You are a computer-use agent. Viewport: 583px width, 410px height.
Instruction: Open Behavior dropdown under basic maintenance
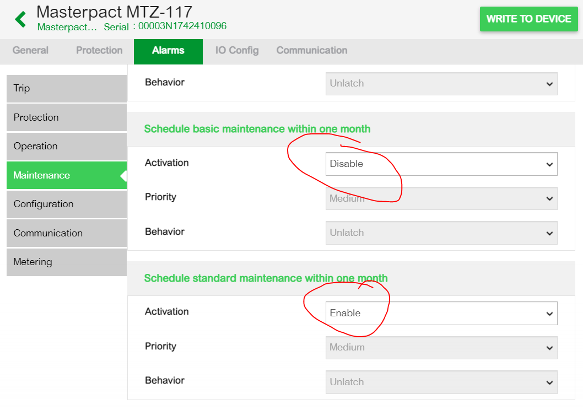(441, 233)
